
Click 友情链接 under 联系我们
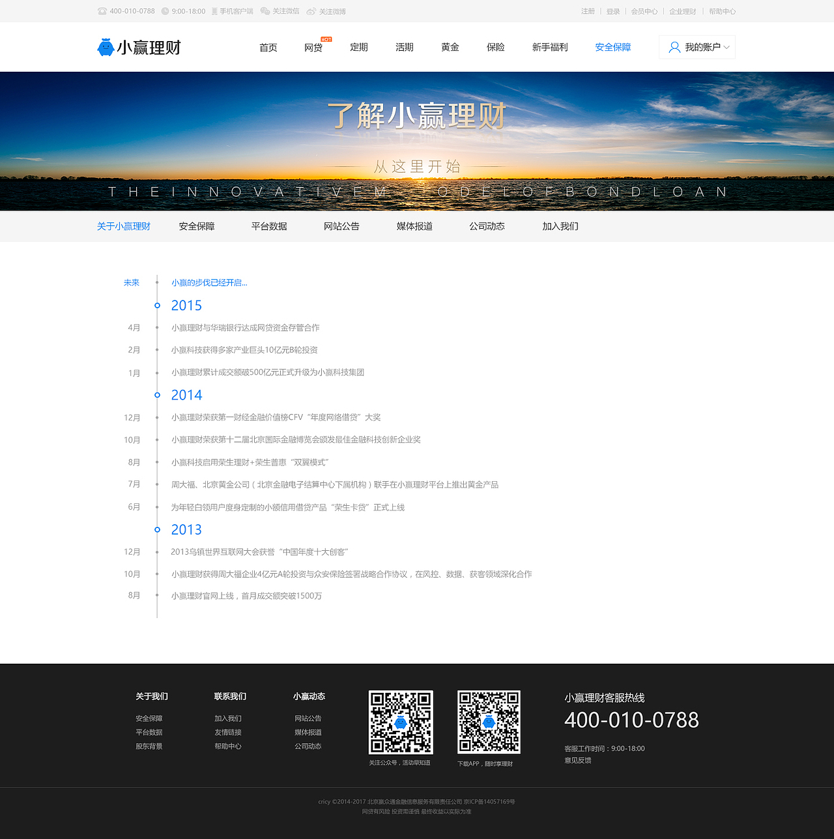tap(227, 732)
